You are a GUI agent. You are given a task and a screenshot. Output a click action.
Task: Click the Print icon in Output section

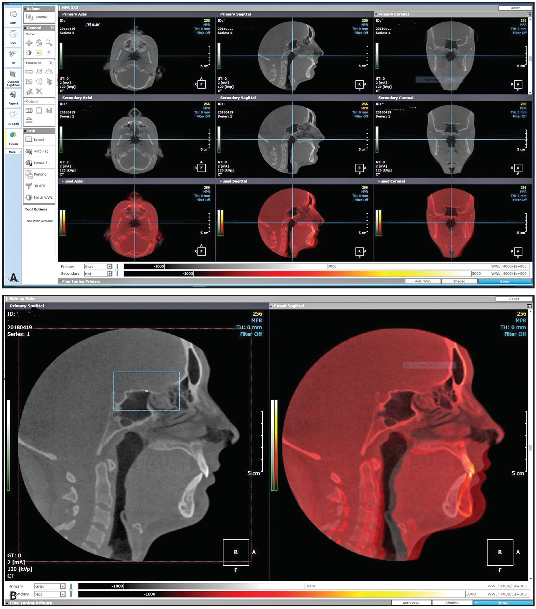coord(29,120)
